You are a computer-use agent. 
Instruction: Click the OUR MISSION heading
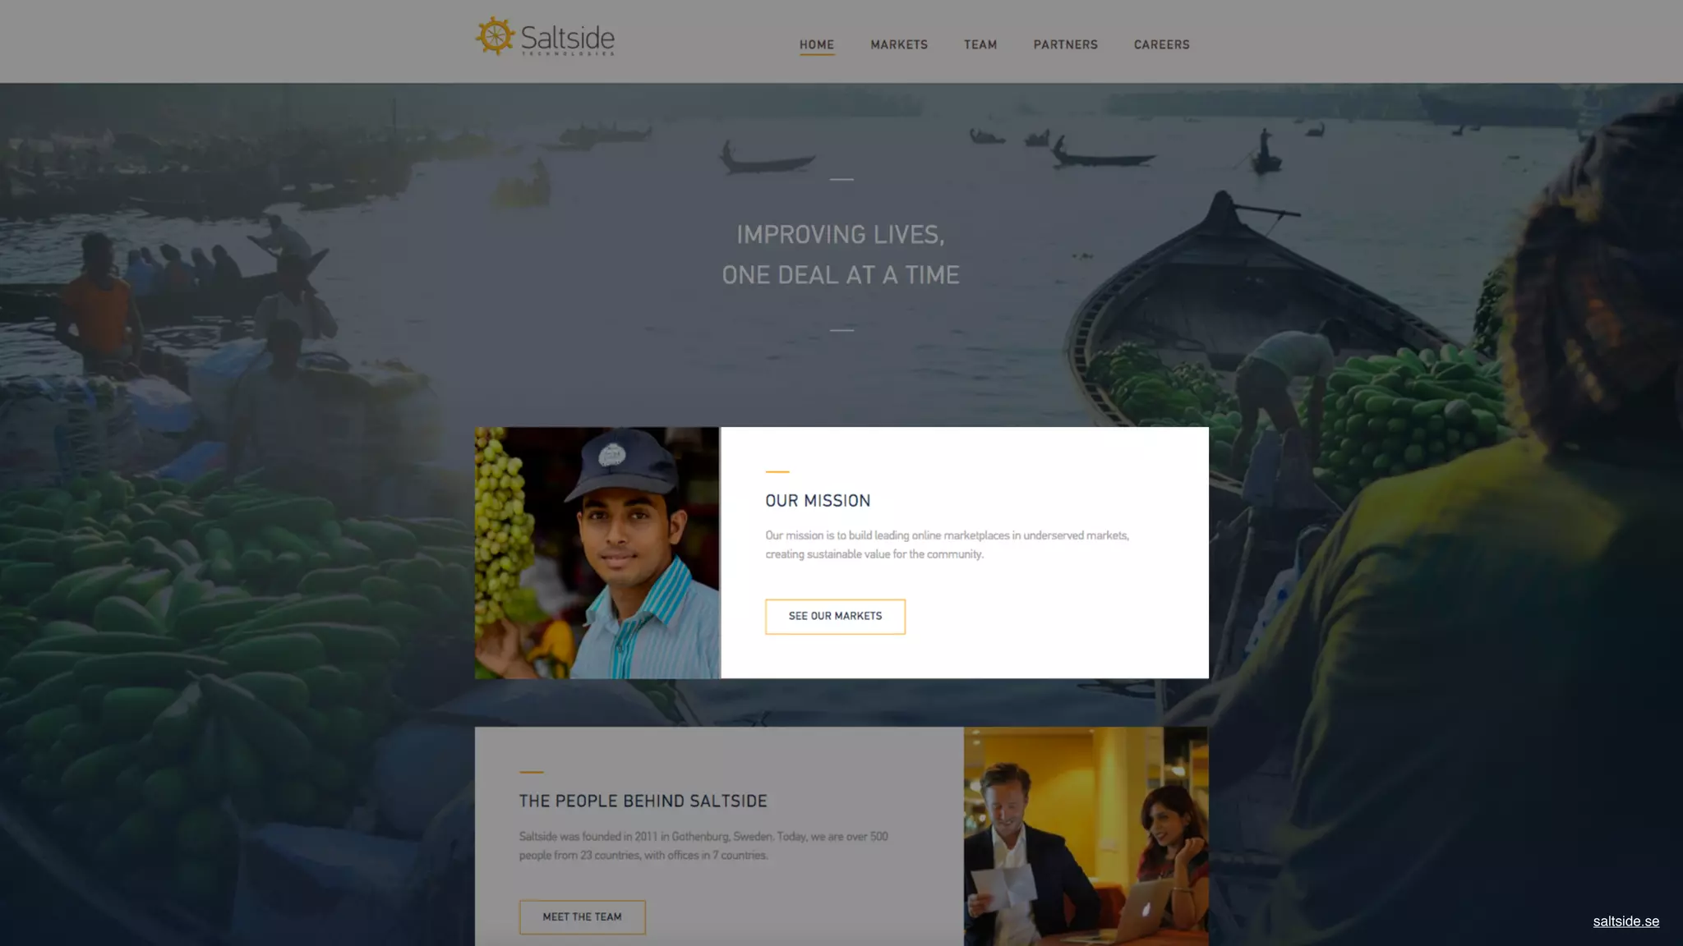(x=818, y=501)
